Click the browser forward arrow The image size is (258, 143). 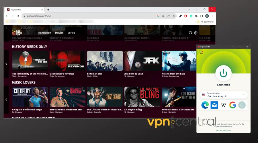point(13,16)
